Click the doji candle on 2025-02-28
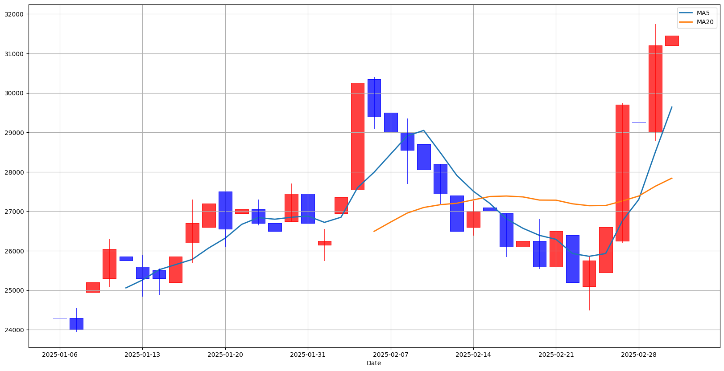Viewport: 724px width, 371px height. click(639, 122)
